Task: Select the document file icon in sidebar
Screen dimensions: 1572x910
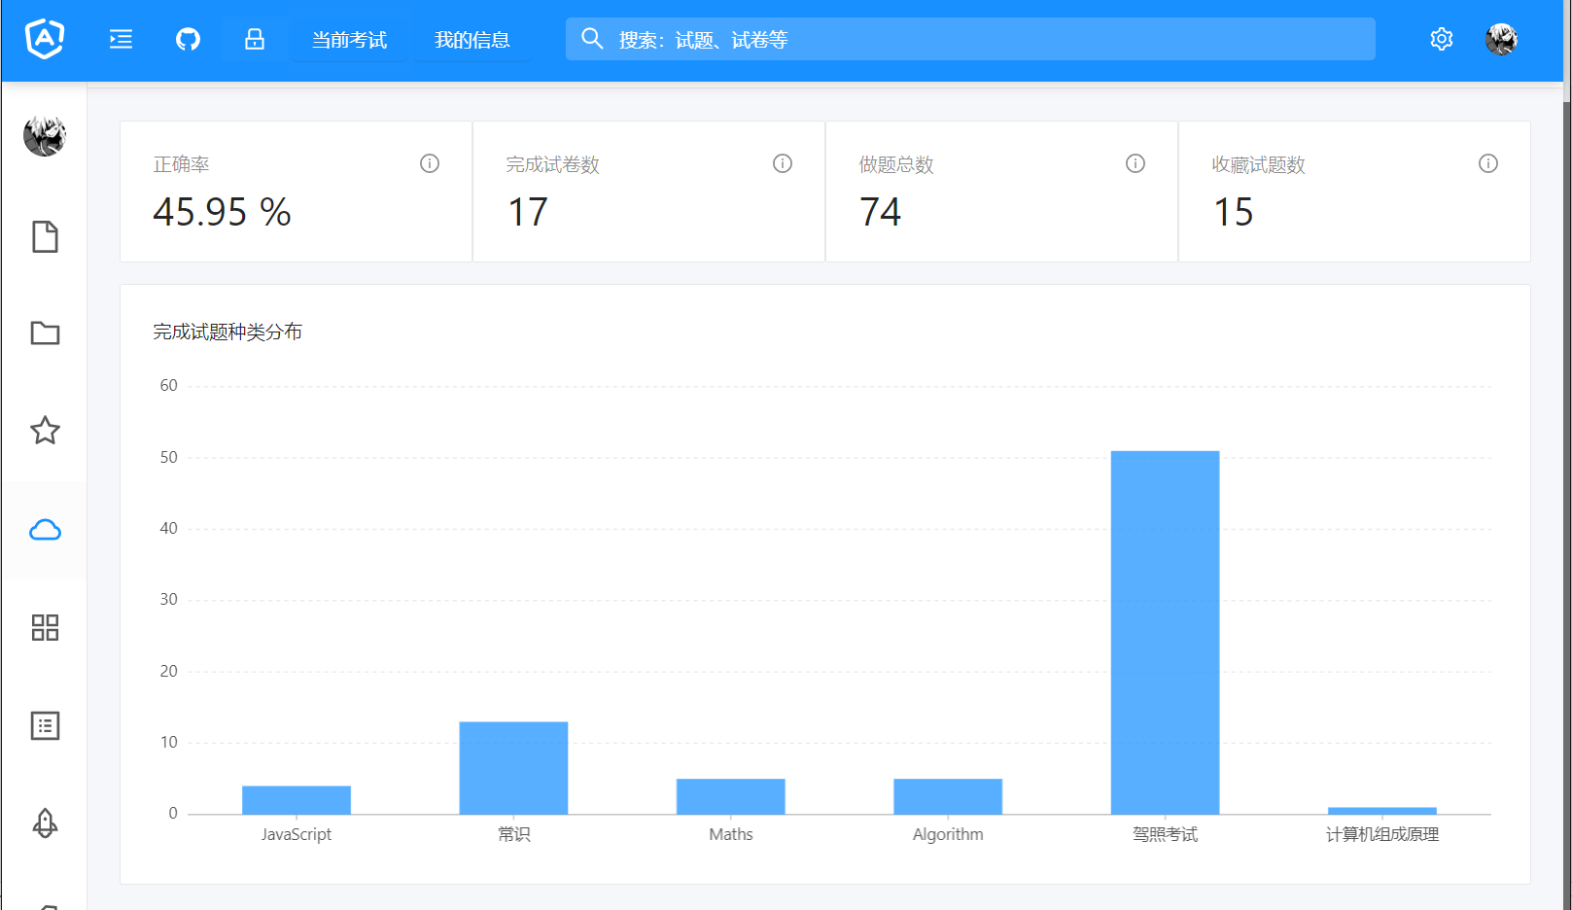Action: click(45, 236)
